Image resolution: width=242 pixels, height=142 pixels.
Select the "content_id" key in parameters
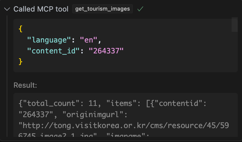[53, 51]
